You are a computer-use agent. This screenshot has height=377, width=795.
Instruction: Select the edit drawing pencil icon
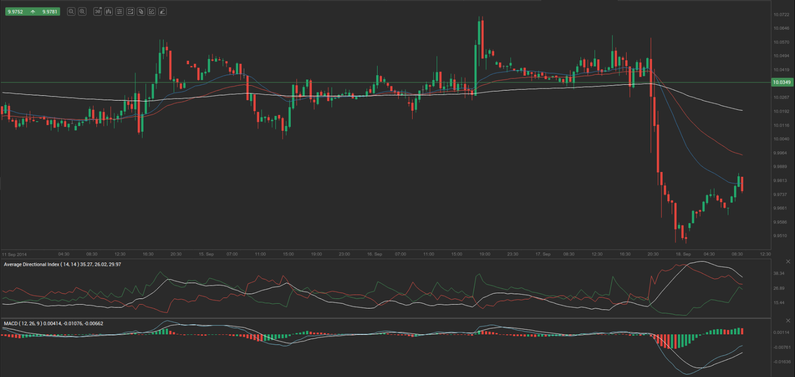click(x=152, y=11)
